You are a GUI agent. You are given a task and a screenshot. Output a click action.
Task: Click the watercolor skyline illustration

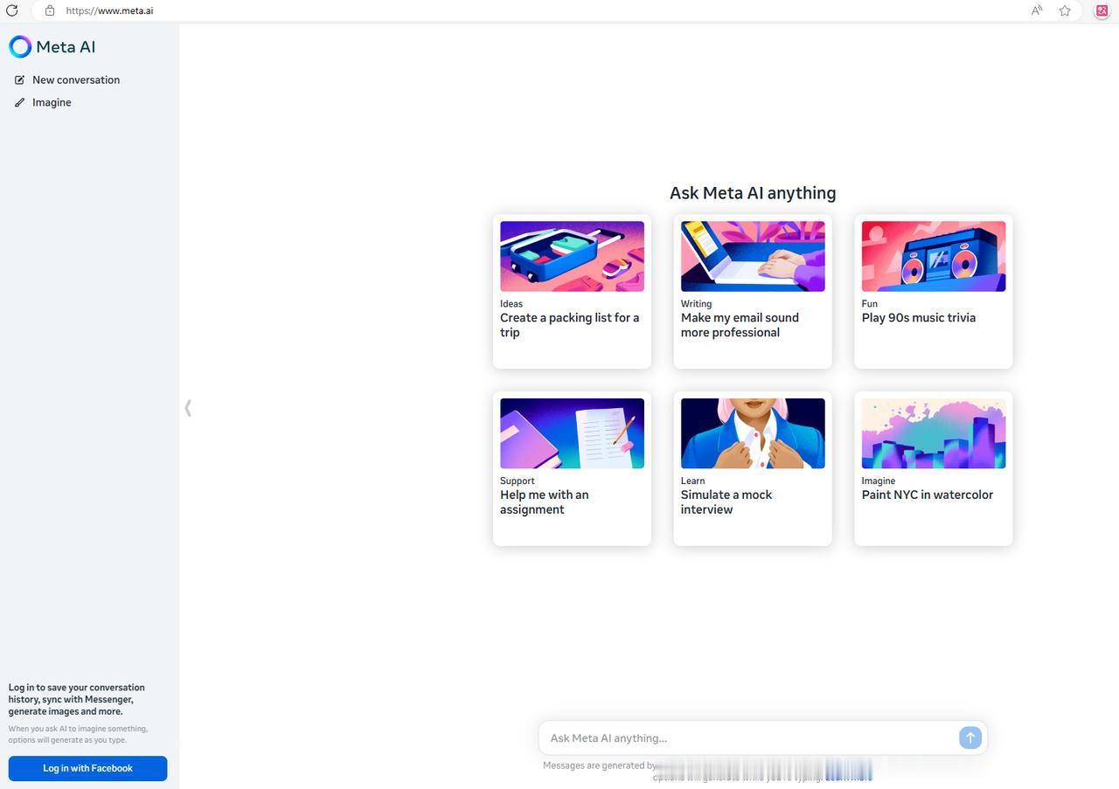pyautogui.click(x=934, y=433)
